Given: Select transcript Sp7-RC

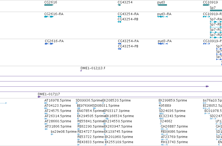Looking at the screenshot, I should tap(216, 30).
